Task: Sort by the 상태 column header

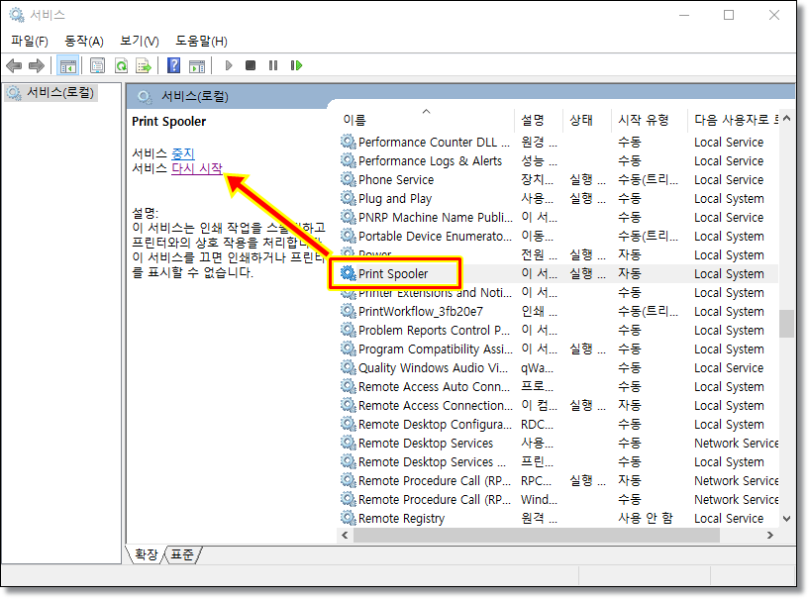Action: 586,120
